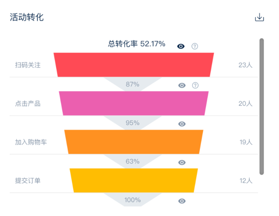Viewport: 279px width, 216px height.
Task: Toggle the eye icon next to 95%
Action: point(182,124)
